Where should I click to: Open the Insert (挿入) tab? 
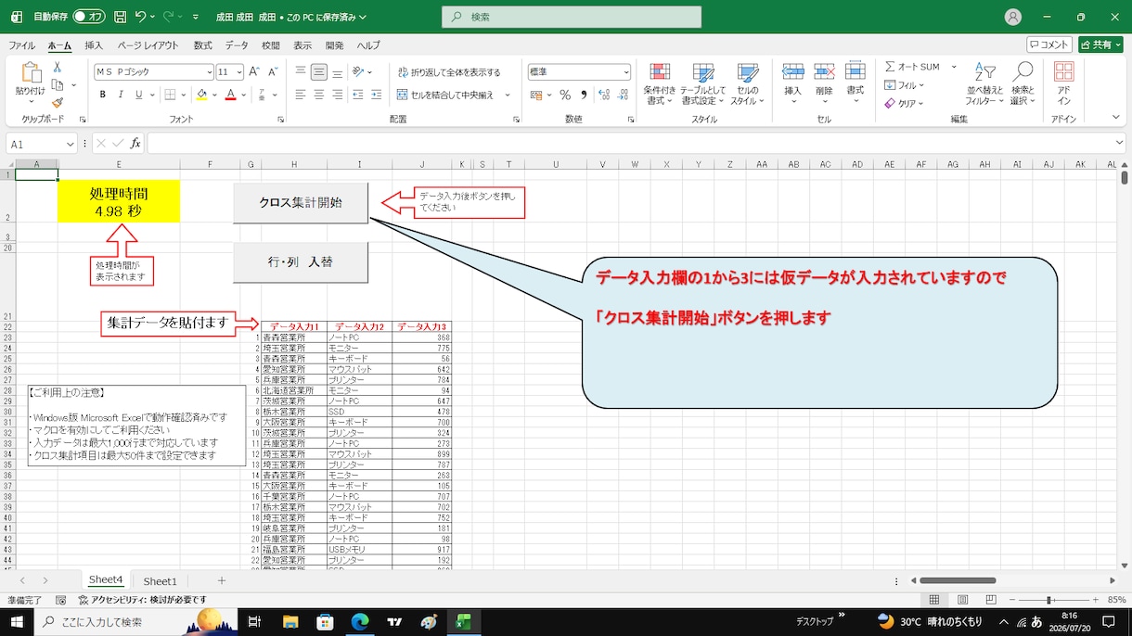pos(94,45)
